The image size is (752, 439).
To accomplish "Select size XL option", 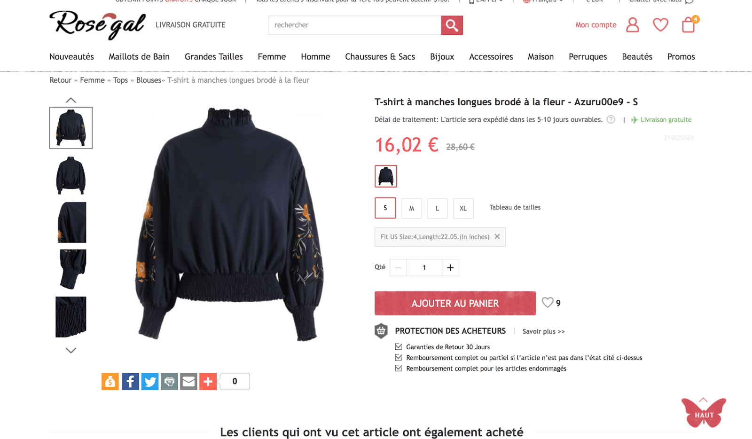I will 463,208.
